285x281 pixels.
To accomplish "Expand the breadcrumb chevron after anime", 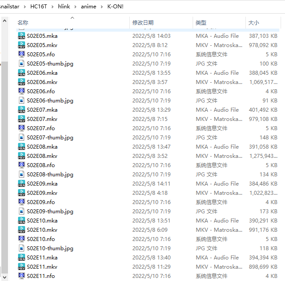I will (102, 7).
